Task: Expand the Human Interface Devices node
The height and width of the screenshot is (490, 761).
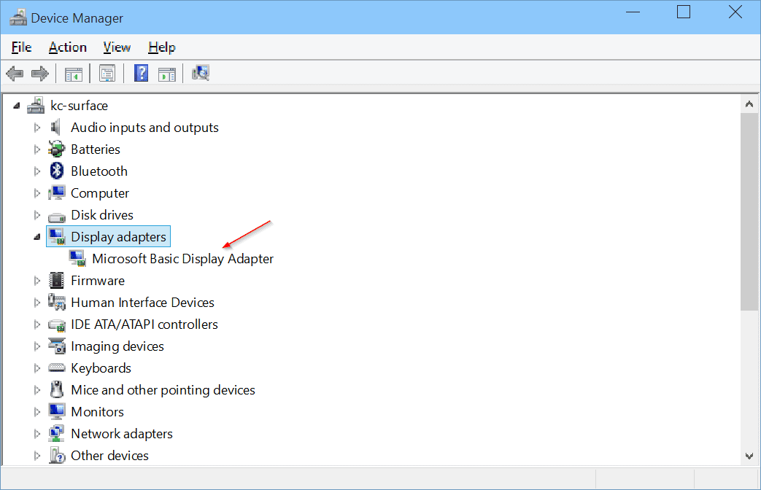Action: pyautogui.click(x=37, y=303)
